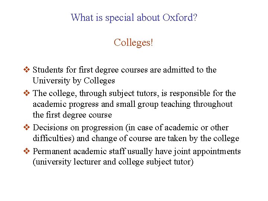Click the word "Oxford?" in the title
This screenshot has height=201, width=268.
tap(179, 17)
